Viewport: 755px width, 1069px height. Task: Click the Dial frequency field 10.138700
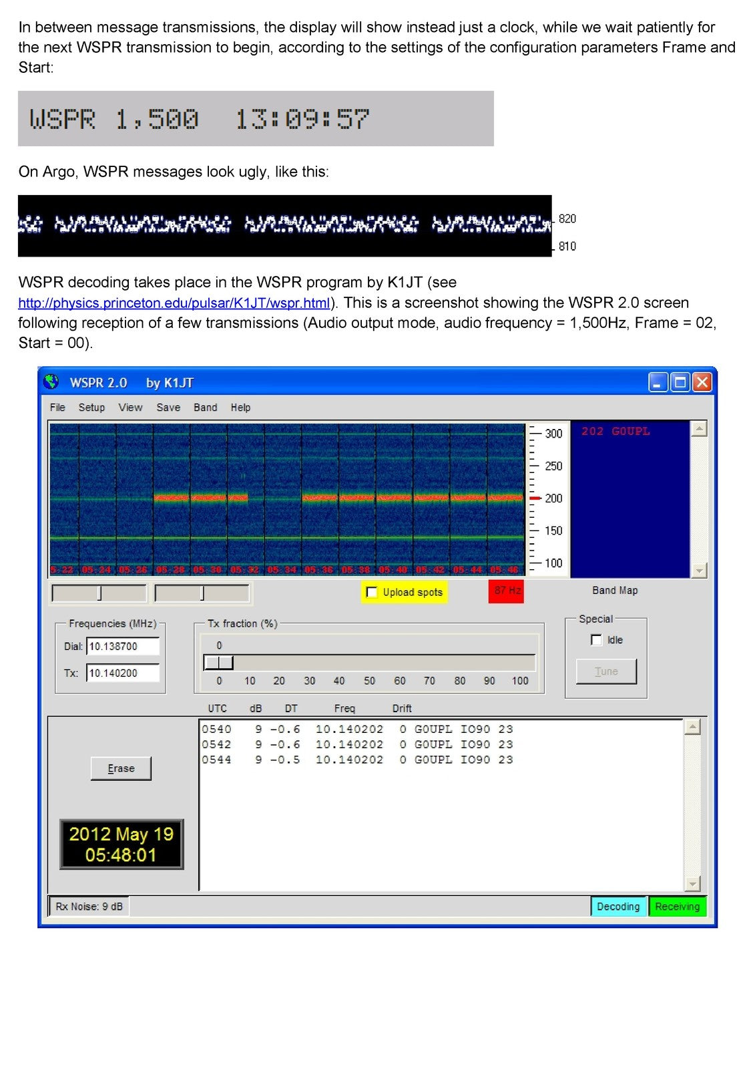[123, 646]
